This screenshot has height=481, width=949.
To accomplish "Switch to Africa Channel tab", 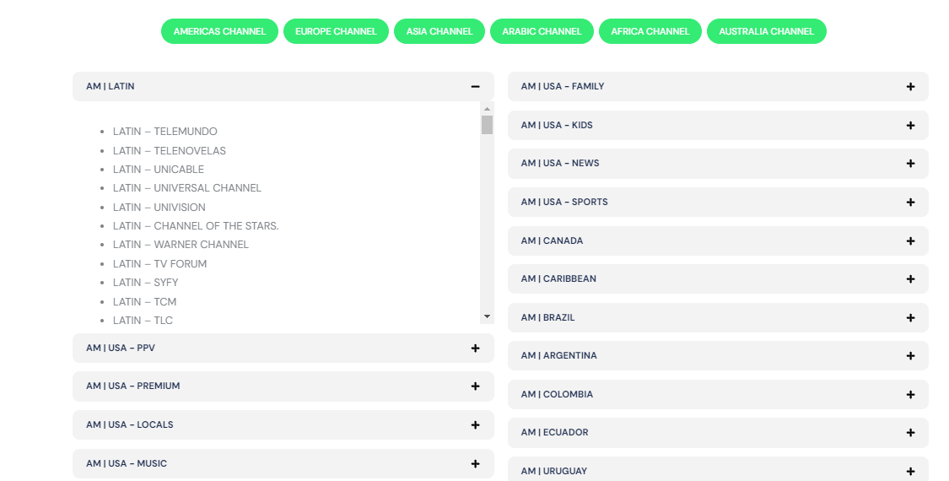I will tap(650, 31).
